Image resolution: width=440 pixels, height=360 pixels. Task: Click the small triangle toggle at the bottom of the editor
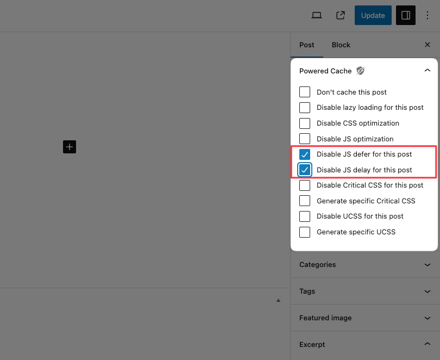coord(278,300)
